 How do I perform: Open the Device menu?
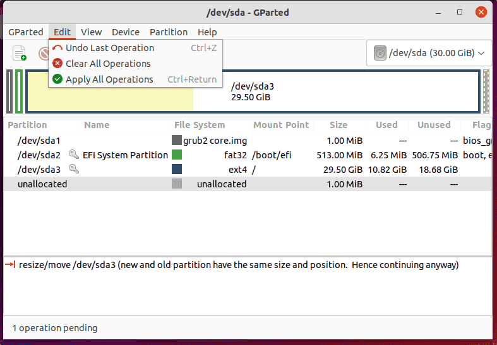tap(126, 32)
